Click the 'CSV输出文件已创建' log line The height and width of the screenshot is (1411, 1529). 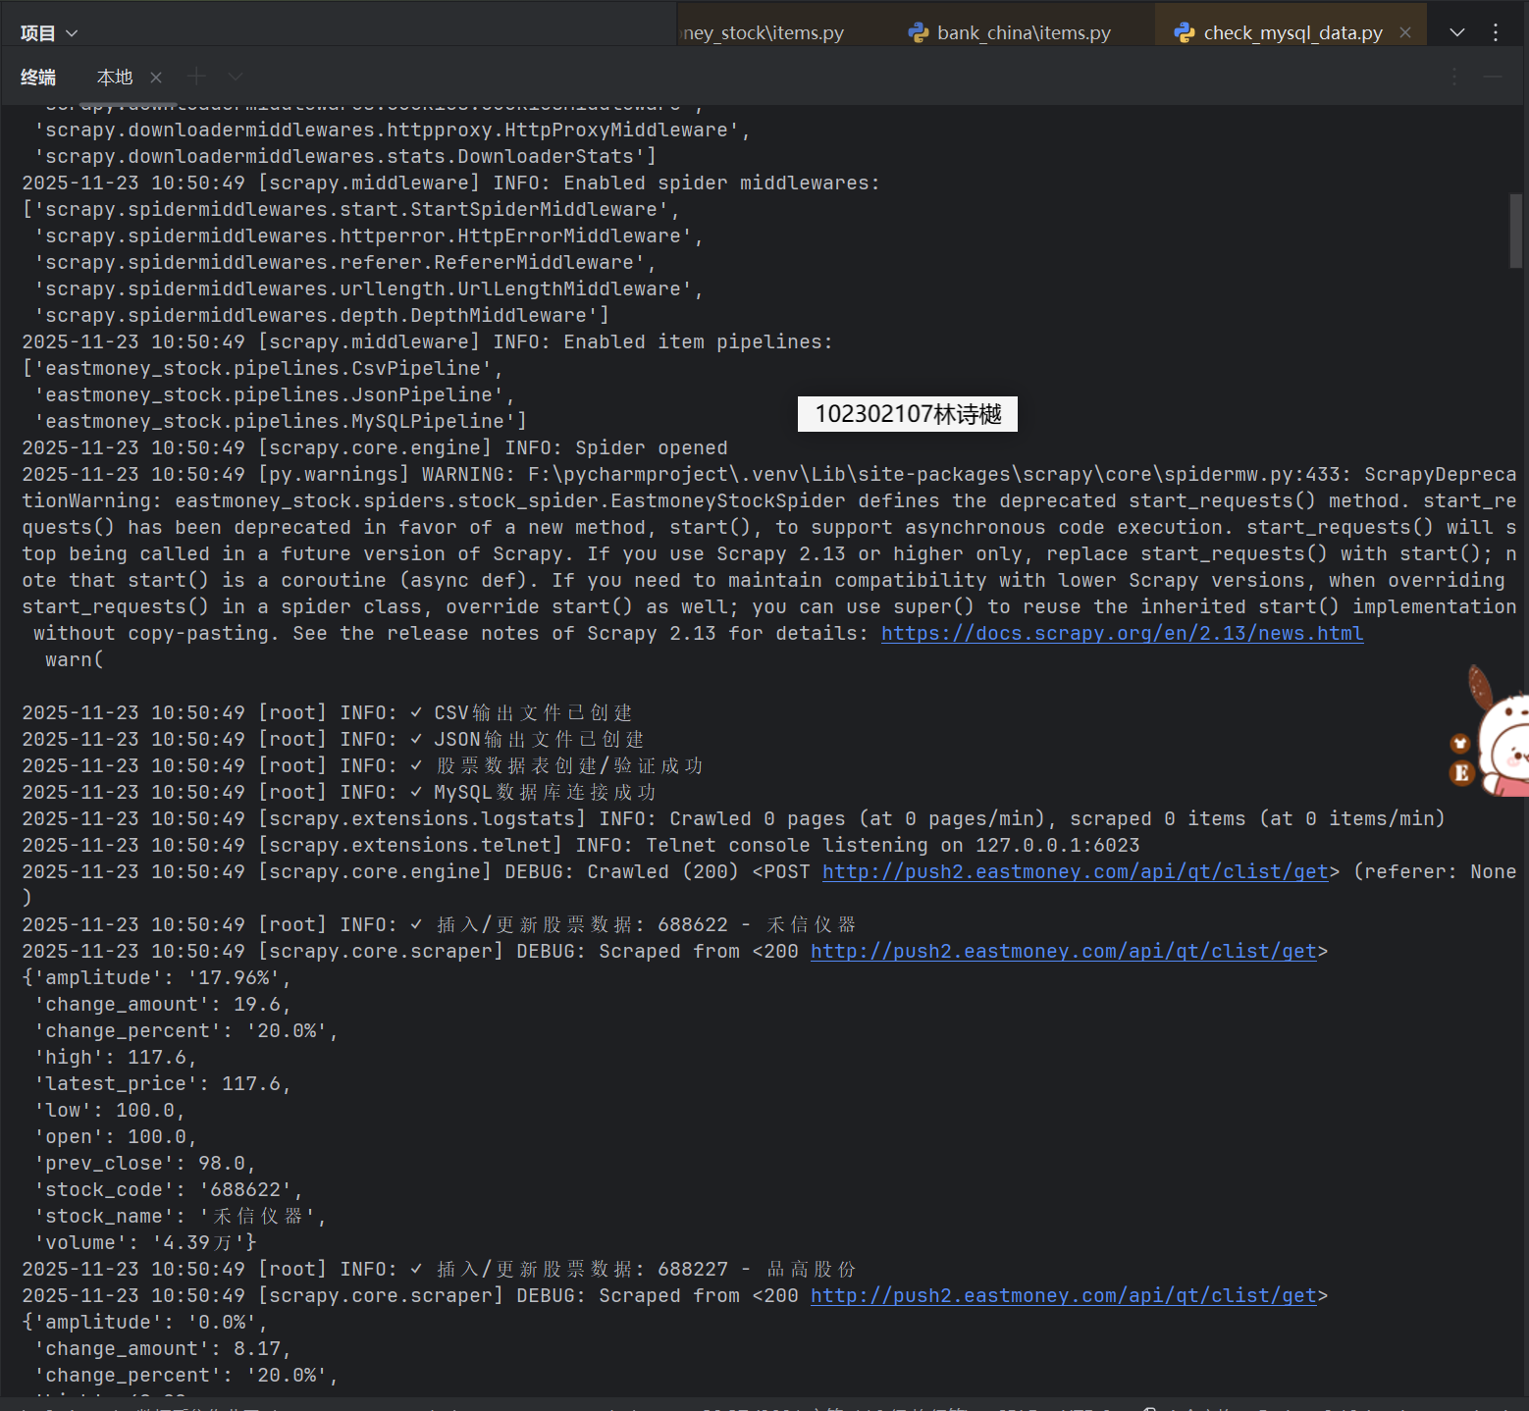[328, 712]
